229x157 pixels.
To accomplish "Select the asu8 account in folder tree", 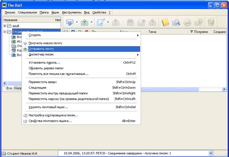I will pyautogui.click(x=16, y=26).
